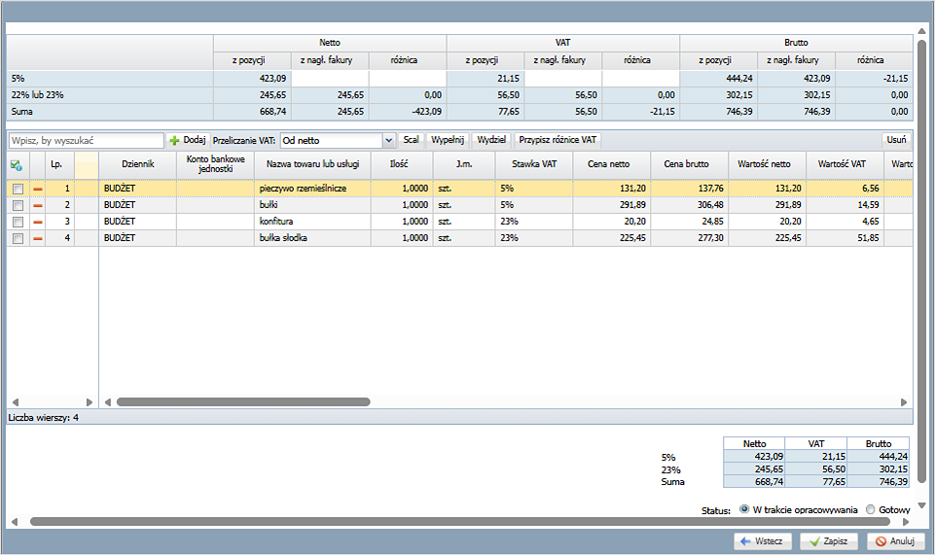Viewport: 935px width, 555px height.
Task: Click the green plus Dodaj icon
Action: (175, 140)
